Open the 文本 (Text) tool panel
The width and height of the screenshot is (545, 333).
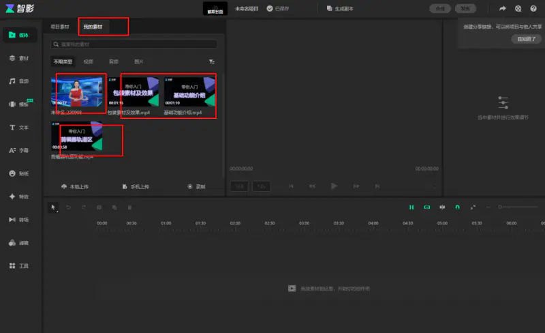18,128
